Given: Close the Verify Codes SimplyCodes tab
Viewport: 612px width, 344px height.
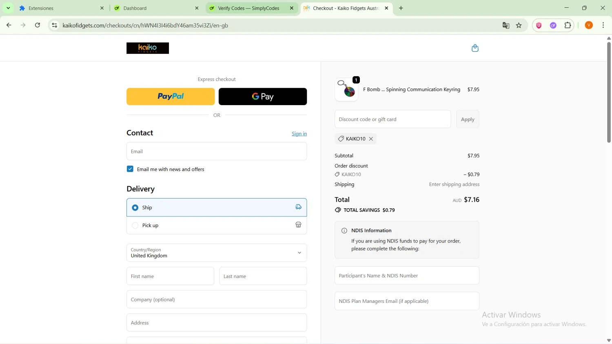Looking at the screenshot, I should [x=292, y=8].
